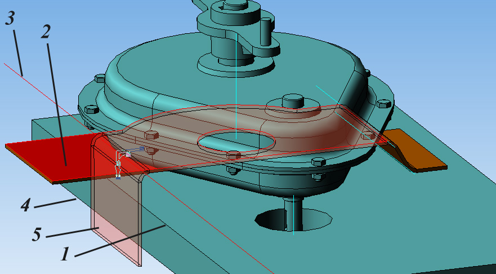The height and width of the screenshot is (274, 496).
Task: Select the hex bolt on the far-right flange edge
Action: [x=384, y=103]
